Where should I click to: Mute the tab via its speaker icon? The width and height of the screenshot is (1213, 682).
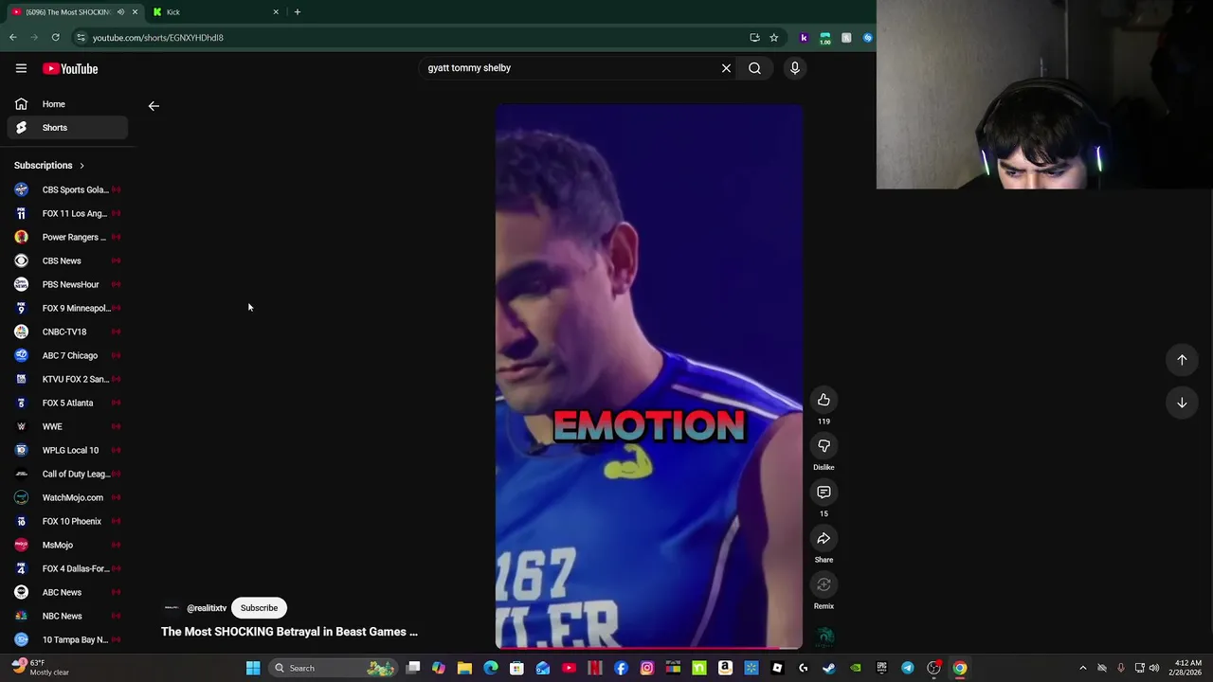(120, 12)
